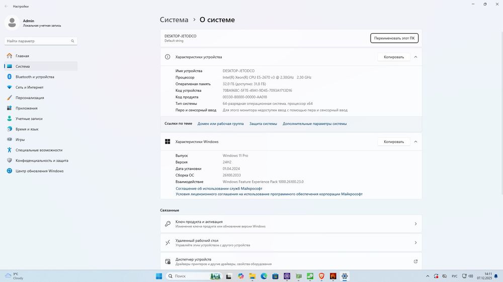This screenshot has width=503, height=282.
Task: Open Сеть и Интернет section
Action: point(41,87)
